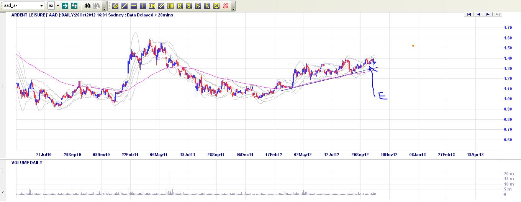The image size is (521, 202).
Task: Click the 1.40 price axis label
Action: point(508,58)
